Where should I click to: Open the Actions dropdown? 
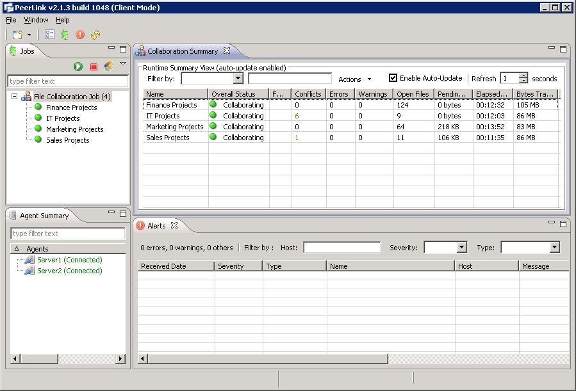point(355,79)
